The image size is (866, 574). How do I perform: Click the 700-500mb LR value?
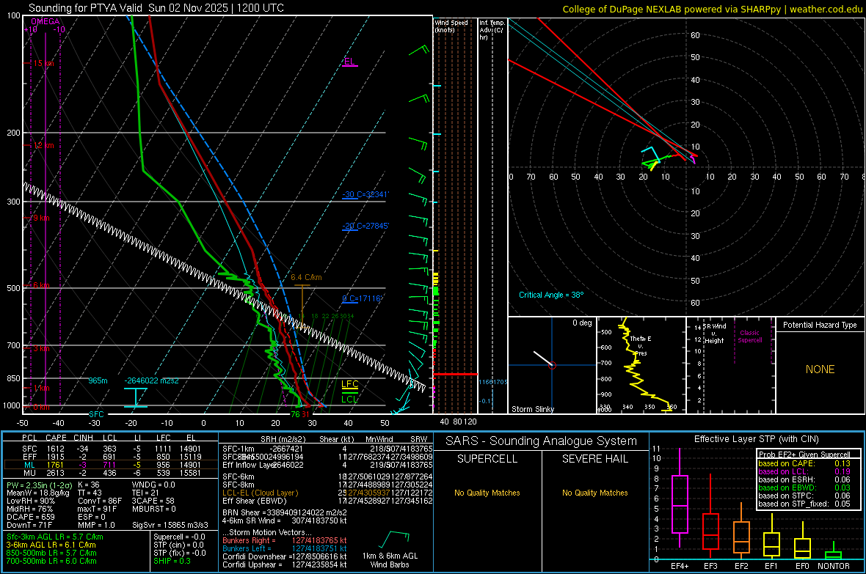(x=51, y=561)
